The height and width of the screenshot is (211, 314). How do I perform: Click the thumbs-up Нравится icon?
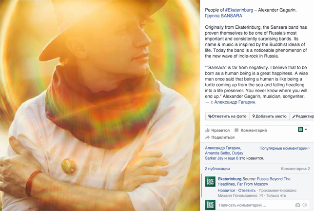tap(207, 130)
